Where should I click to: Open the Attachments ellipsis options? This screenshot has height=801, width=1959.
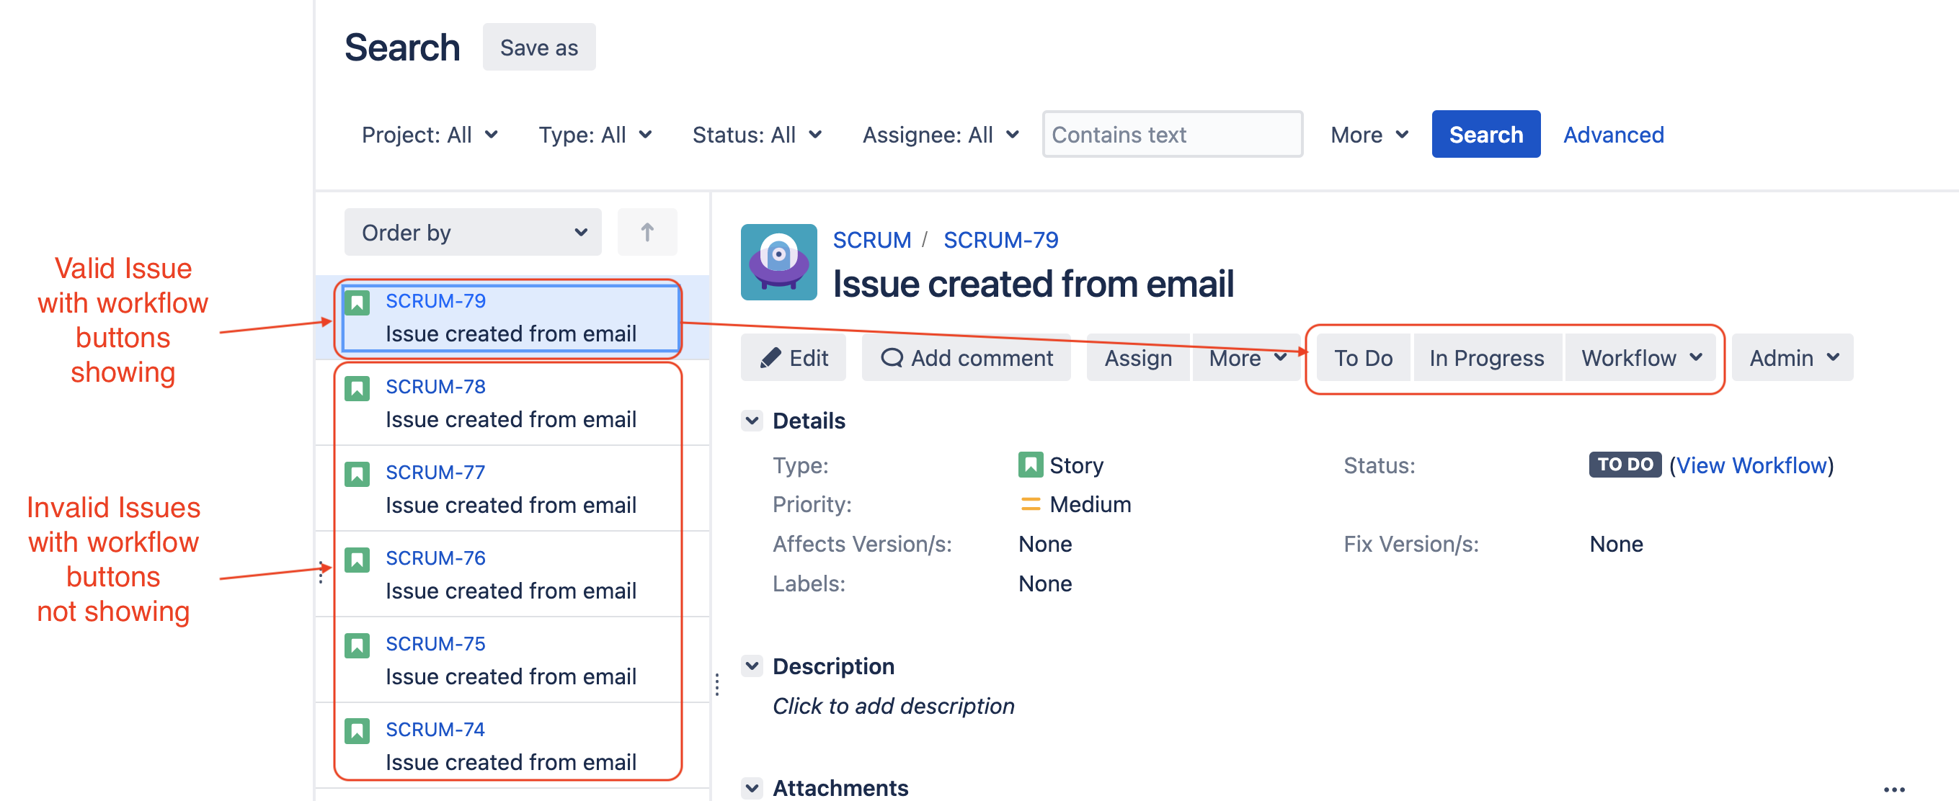coord(1893,789)
